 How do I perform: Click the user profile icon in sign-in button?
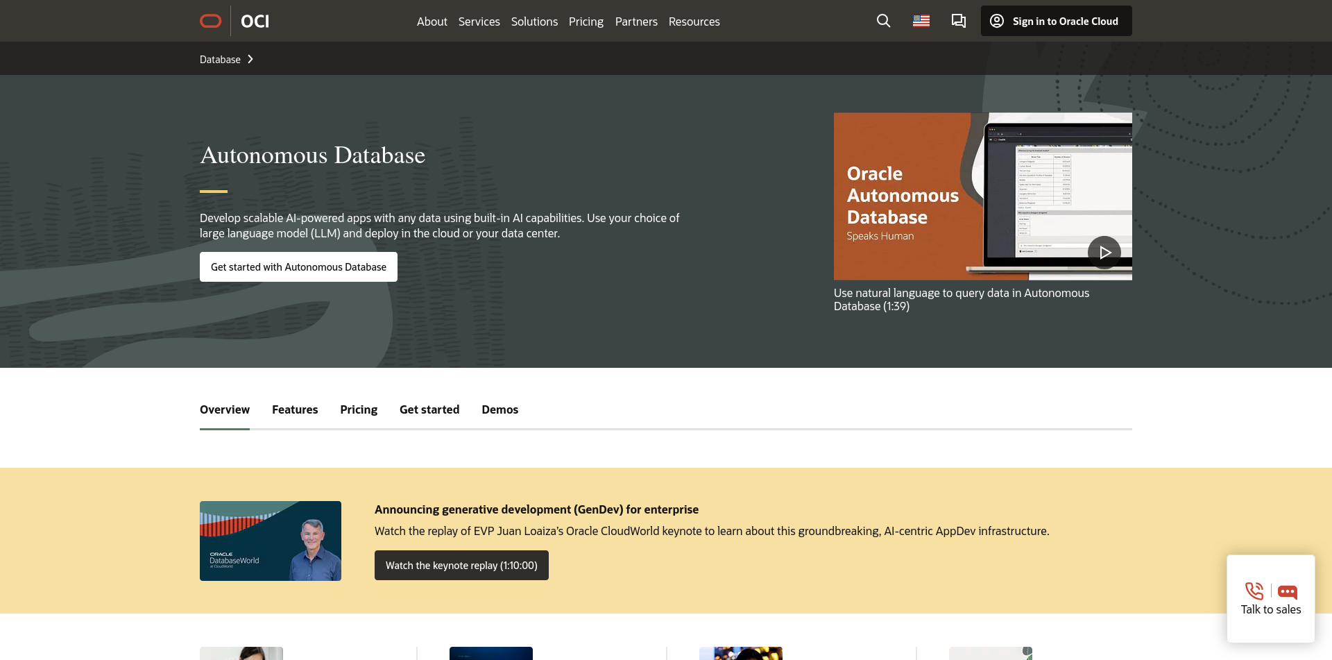coord(997,21)
